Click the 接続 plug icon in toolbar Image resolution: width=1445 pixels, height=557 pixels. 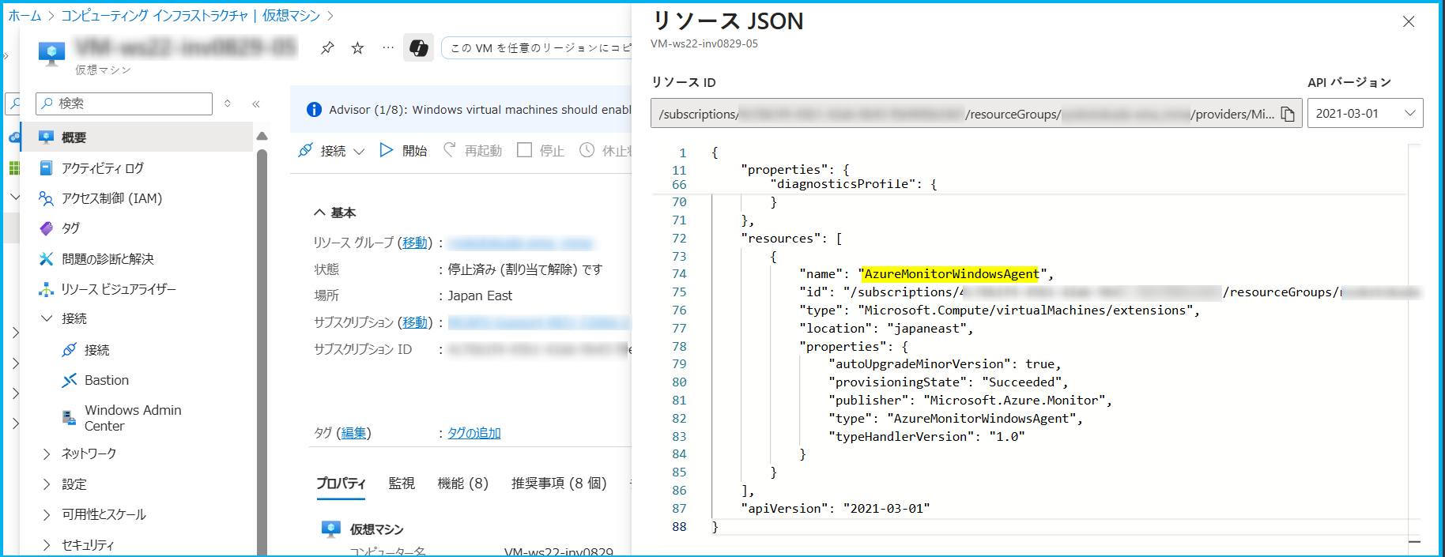305,150
